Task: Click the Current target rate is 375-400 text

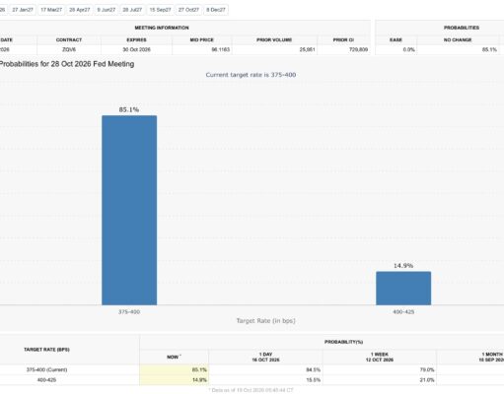Action: point(251,75)
